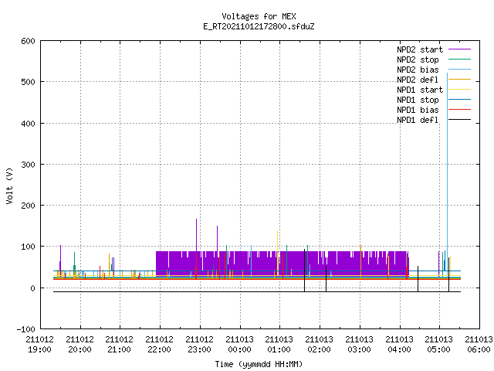Click the y-axis value 100
Image resolution: width=494 pixels, height=371 pixels.
[x=28, y=247]
